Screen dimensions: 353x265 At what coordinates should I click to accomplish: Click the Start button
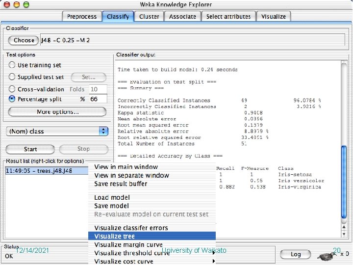click(30, 149)
